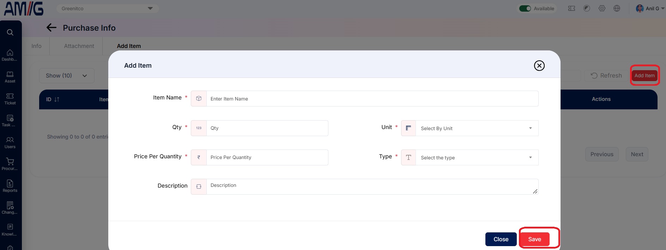Go to Dashboard in the sidebar
Image resolution: width=666 pixels, height=250 pixels.
(x=10, y=55)
